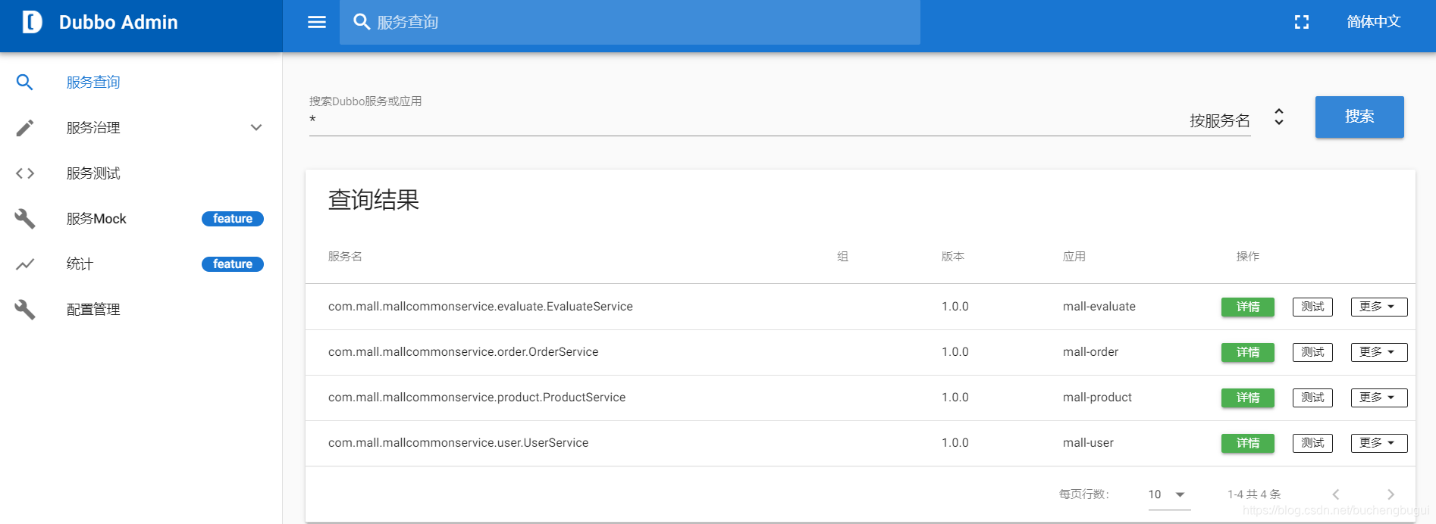Click the Dubbo Admin logo icon
This screenshot has height=524, width=1436.
pyautogui.click(x=32, y=22)
